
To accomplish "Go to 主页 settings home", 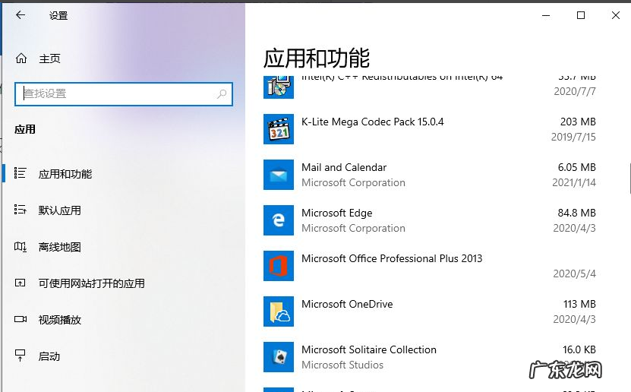I will pyautogui.click(x=49, y=58).
